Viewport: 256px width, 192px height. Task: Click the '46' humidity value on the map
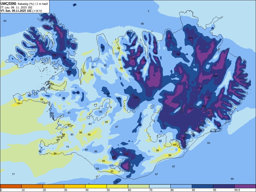point(174,145)
